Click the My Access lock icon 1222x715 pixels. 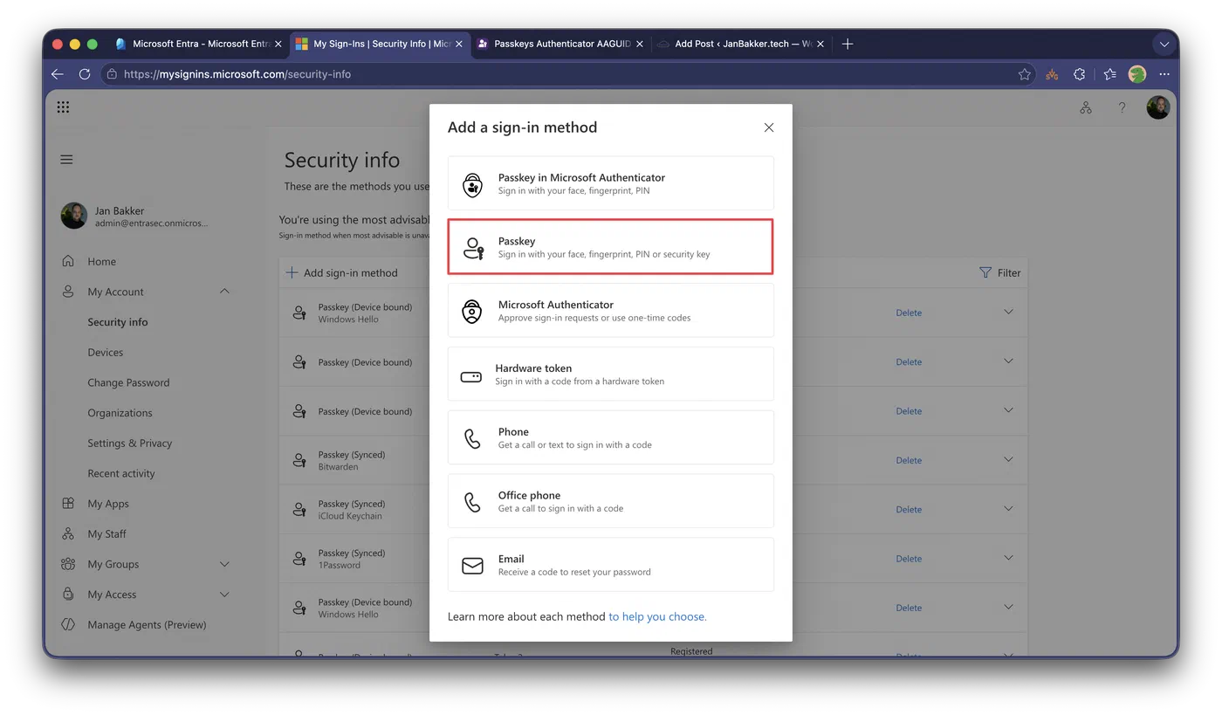coord(68,595)
